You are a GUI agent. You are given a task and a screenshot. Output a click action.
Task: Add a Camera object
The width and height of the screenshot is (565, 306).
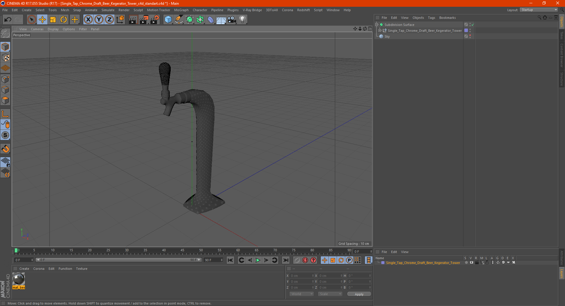tap(232, 20)
